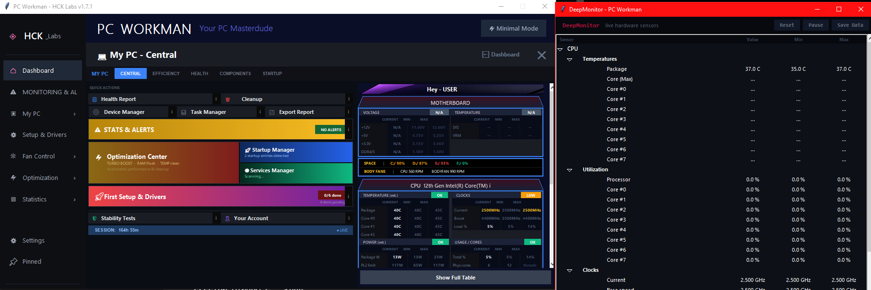Click the red Cleanup trash icon
871x290 pixels.
228,100
